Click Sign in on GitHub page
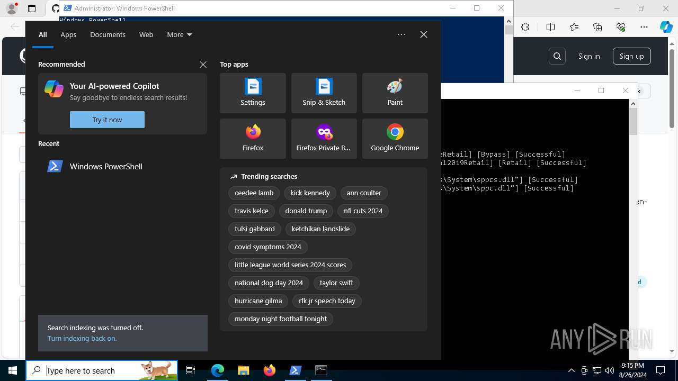Viewport: 678px width, 381px height. (x=589, y=56)
